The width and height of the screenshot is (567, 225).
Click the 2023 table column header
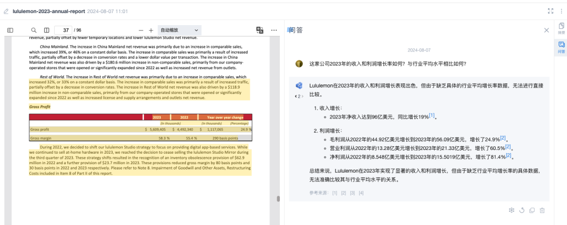click(157, 117)
